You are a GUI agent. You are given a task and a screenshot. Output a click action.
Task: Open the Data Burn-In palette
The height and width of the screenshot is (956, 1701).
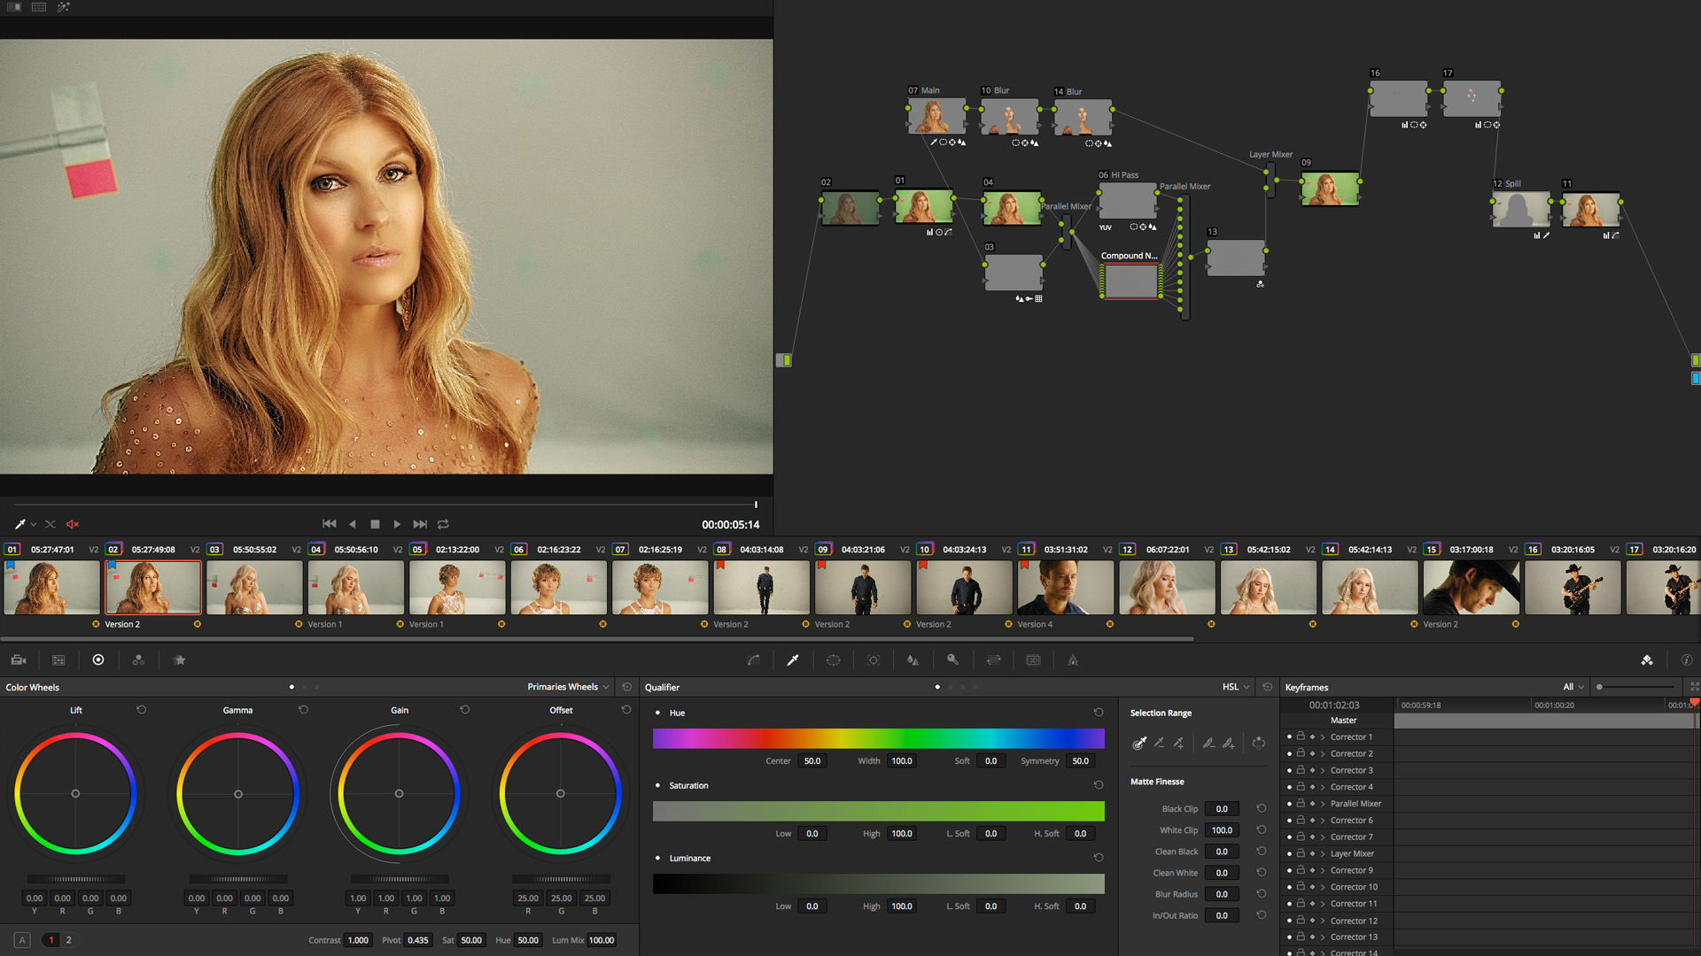pyautogui.click(x=1073, y=660)
